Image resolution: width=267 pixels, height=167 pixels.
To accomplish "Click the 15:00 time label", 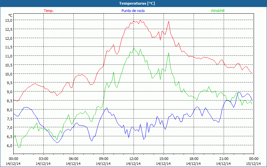I will click(x=164, y=159).
